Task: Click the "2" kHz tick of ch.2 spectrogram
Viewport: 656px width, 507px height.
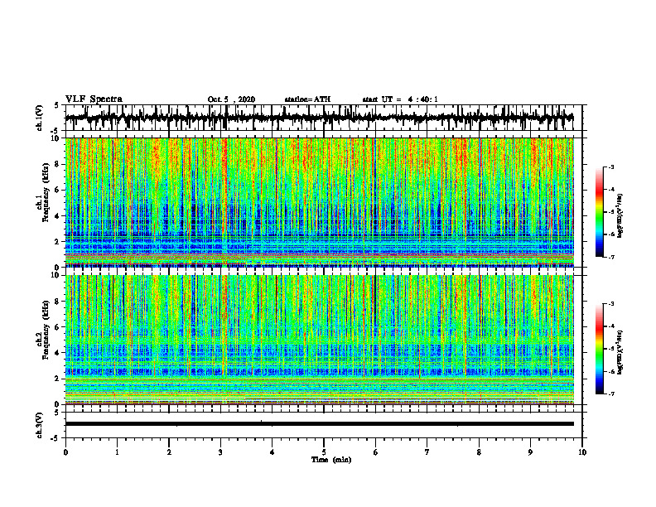Action: pos(58,379)
